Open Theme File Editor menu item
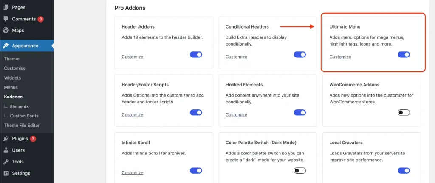 (x=22, y=125)
